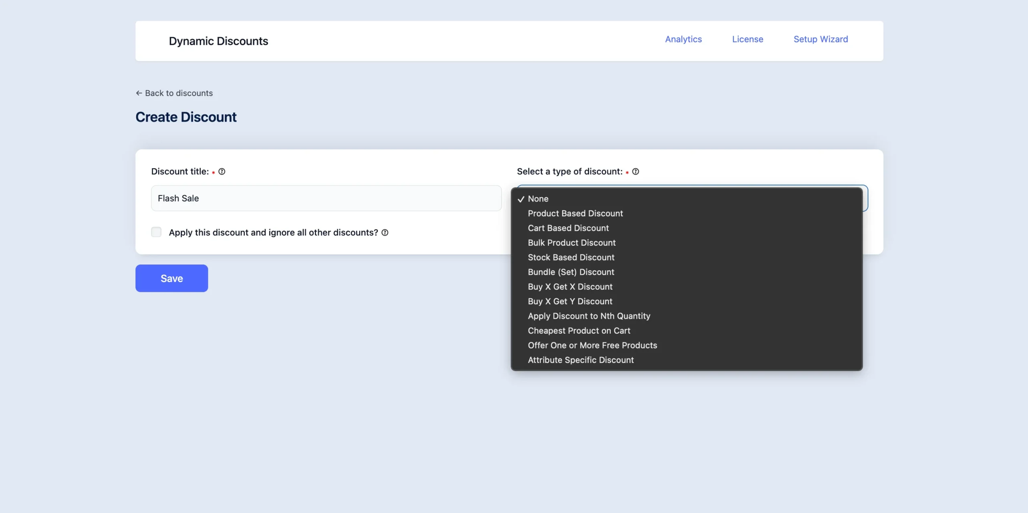1028x513 pixels.
Task: Choose Product Based Discount option
Action: pos(575,214)
